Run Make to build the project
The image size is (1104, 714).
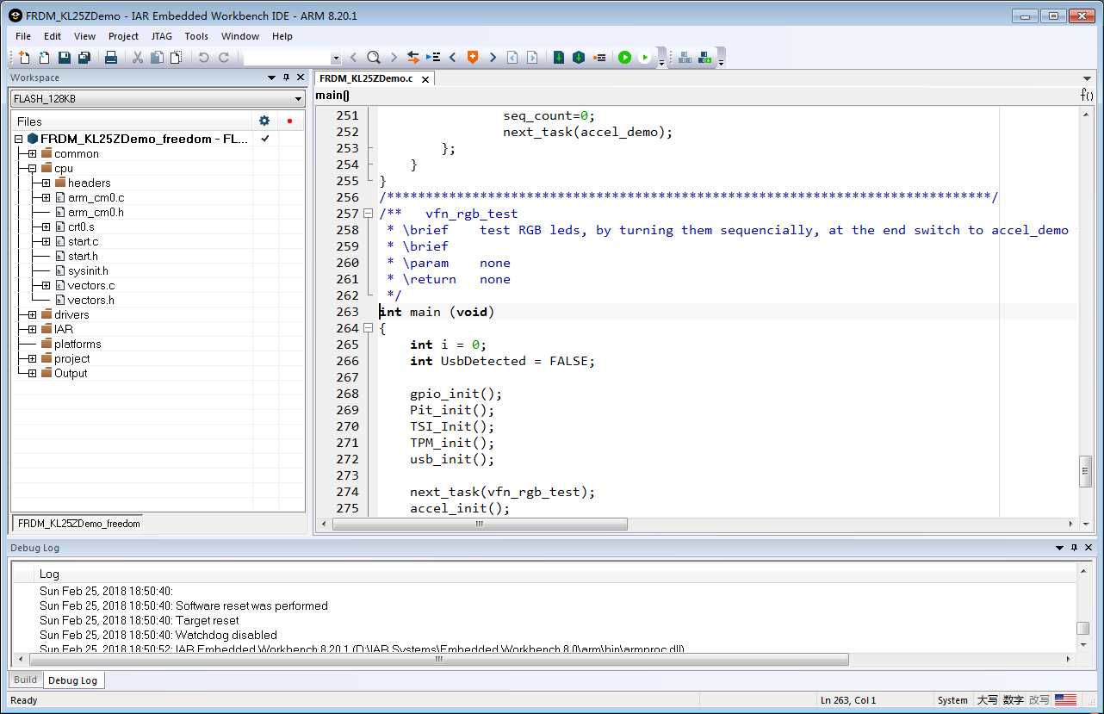[579, 58]
